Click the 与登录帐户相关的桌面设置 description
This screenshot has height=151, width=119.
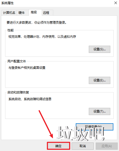coord(27,68)
